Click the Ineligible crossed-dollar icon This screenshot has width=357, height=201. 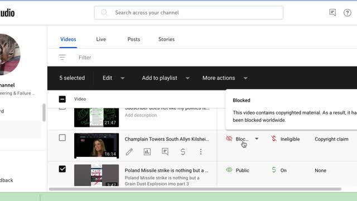[274, 138]
